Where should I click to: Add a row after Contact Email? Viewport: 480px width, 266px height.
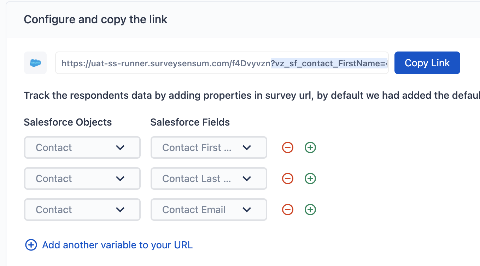click(310, 210)
